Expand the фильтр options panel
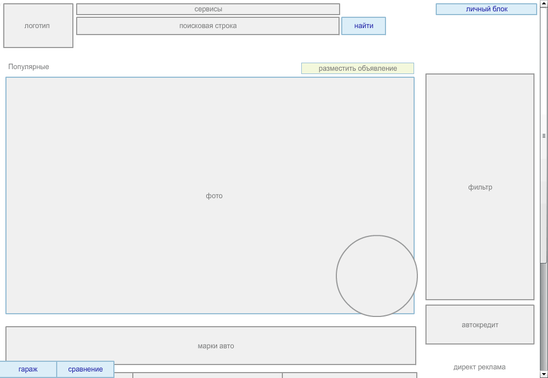Screen dimensions: 548x378 tap(479, 186)
